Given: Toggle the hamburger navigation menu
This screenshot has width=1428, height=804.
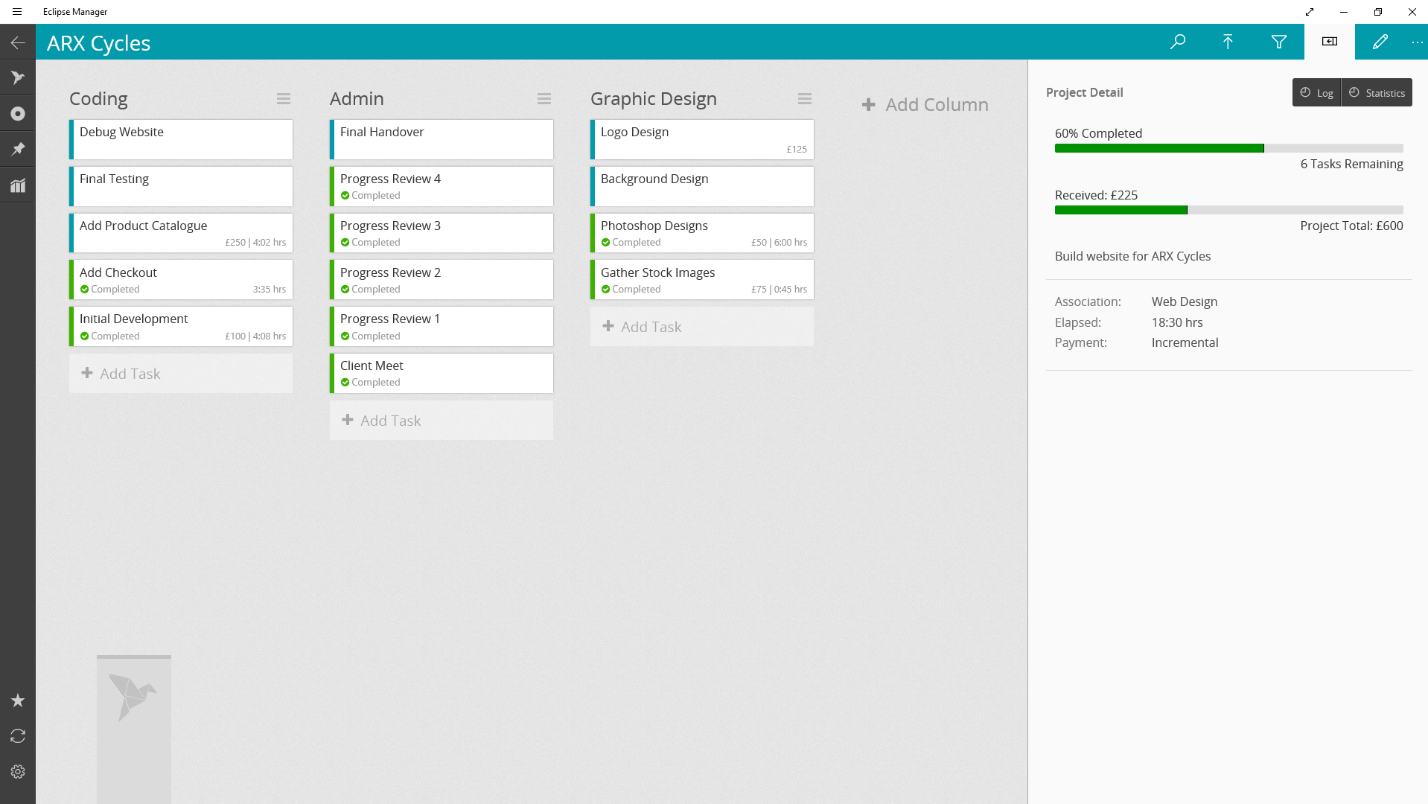Looking at the screenshot, I should tap(17, 12).
